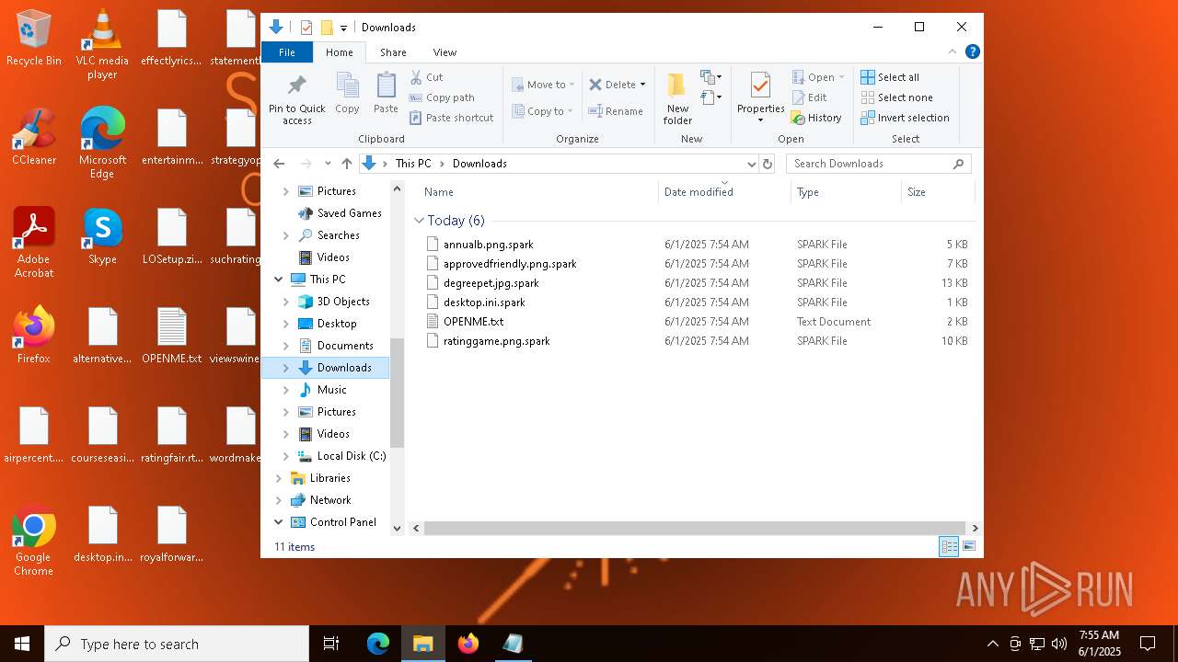The width and height of the screenshot is (1178, 662).
Task: Click taskbar search box
Action: [x=177, y=644]
